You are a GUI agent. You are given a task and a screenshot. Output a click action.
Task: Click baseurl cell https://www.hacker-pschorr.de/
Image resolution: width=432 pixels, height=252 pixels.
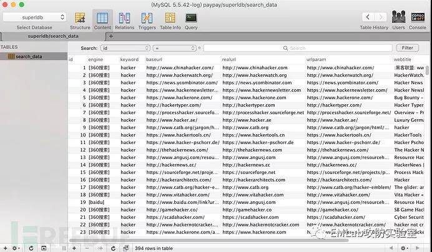coord(183,143)
